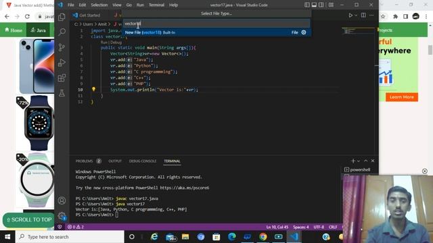433x243 pixels.
Task: Open the Extensions view in activity bar
Action: (62, 78)
